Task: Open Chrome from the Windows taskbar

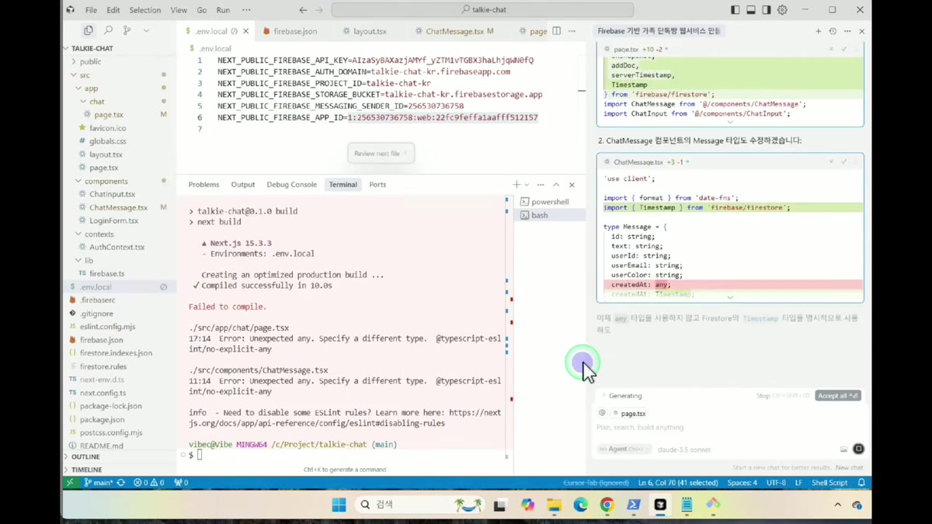Action: point(607,505)
